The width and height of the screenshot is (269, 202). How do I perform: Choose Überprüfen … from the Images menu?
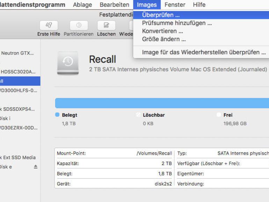click(201, 15)
